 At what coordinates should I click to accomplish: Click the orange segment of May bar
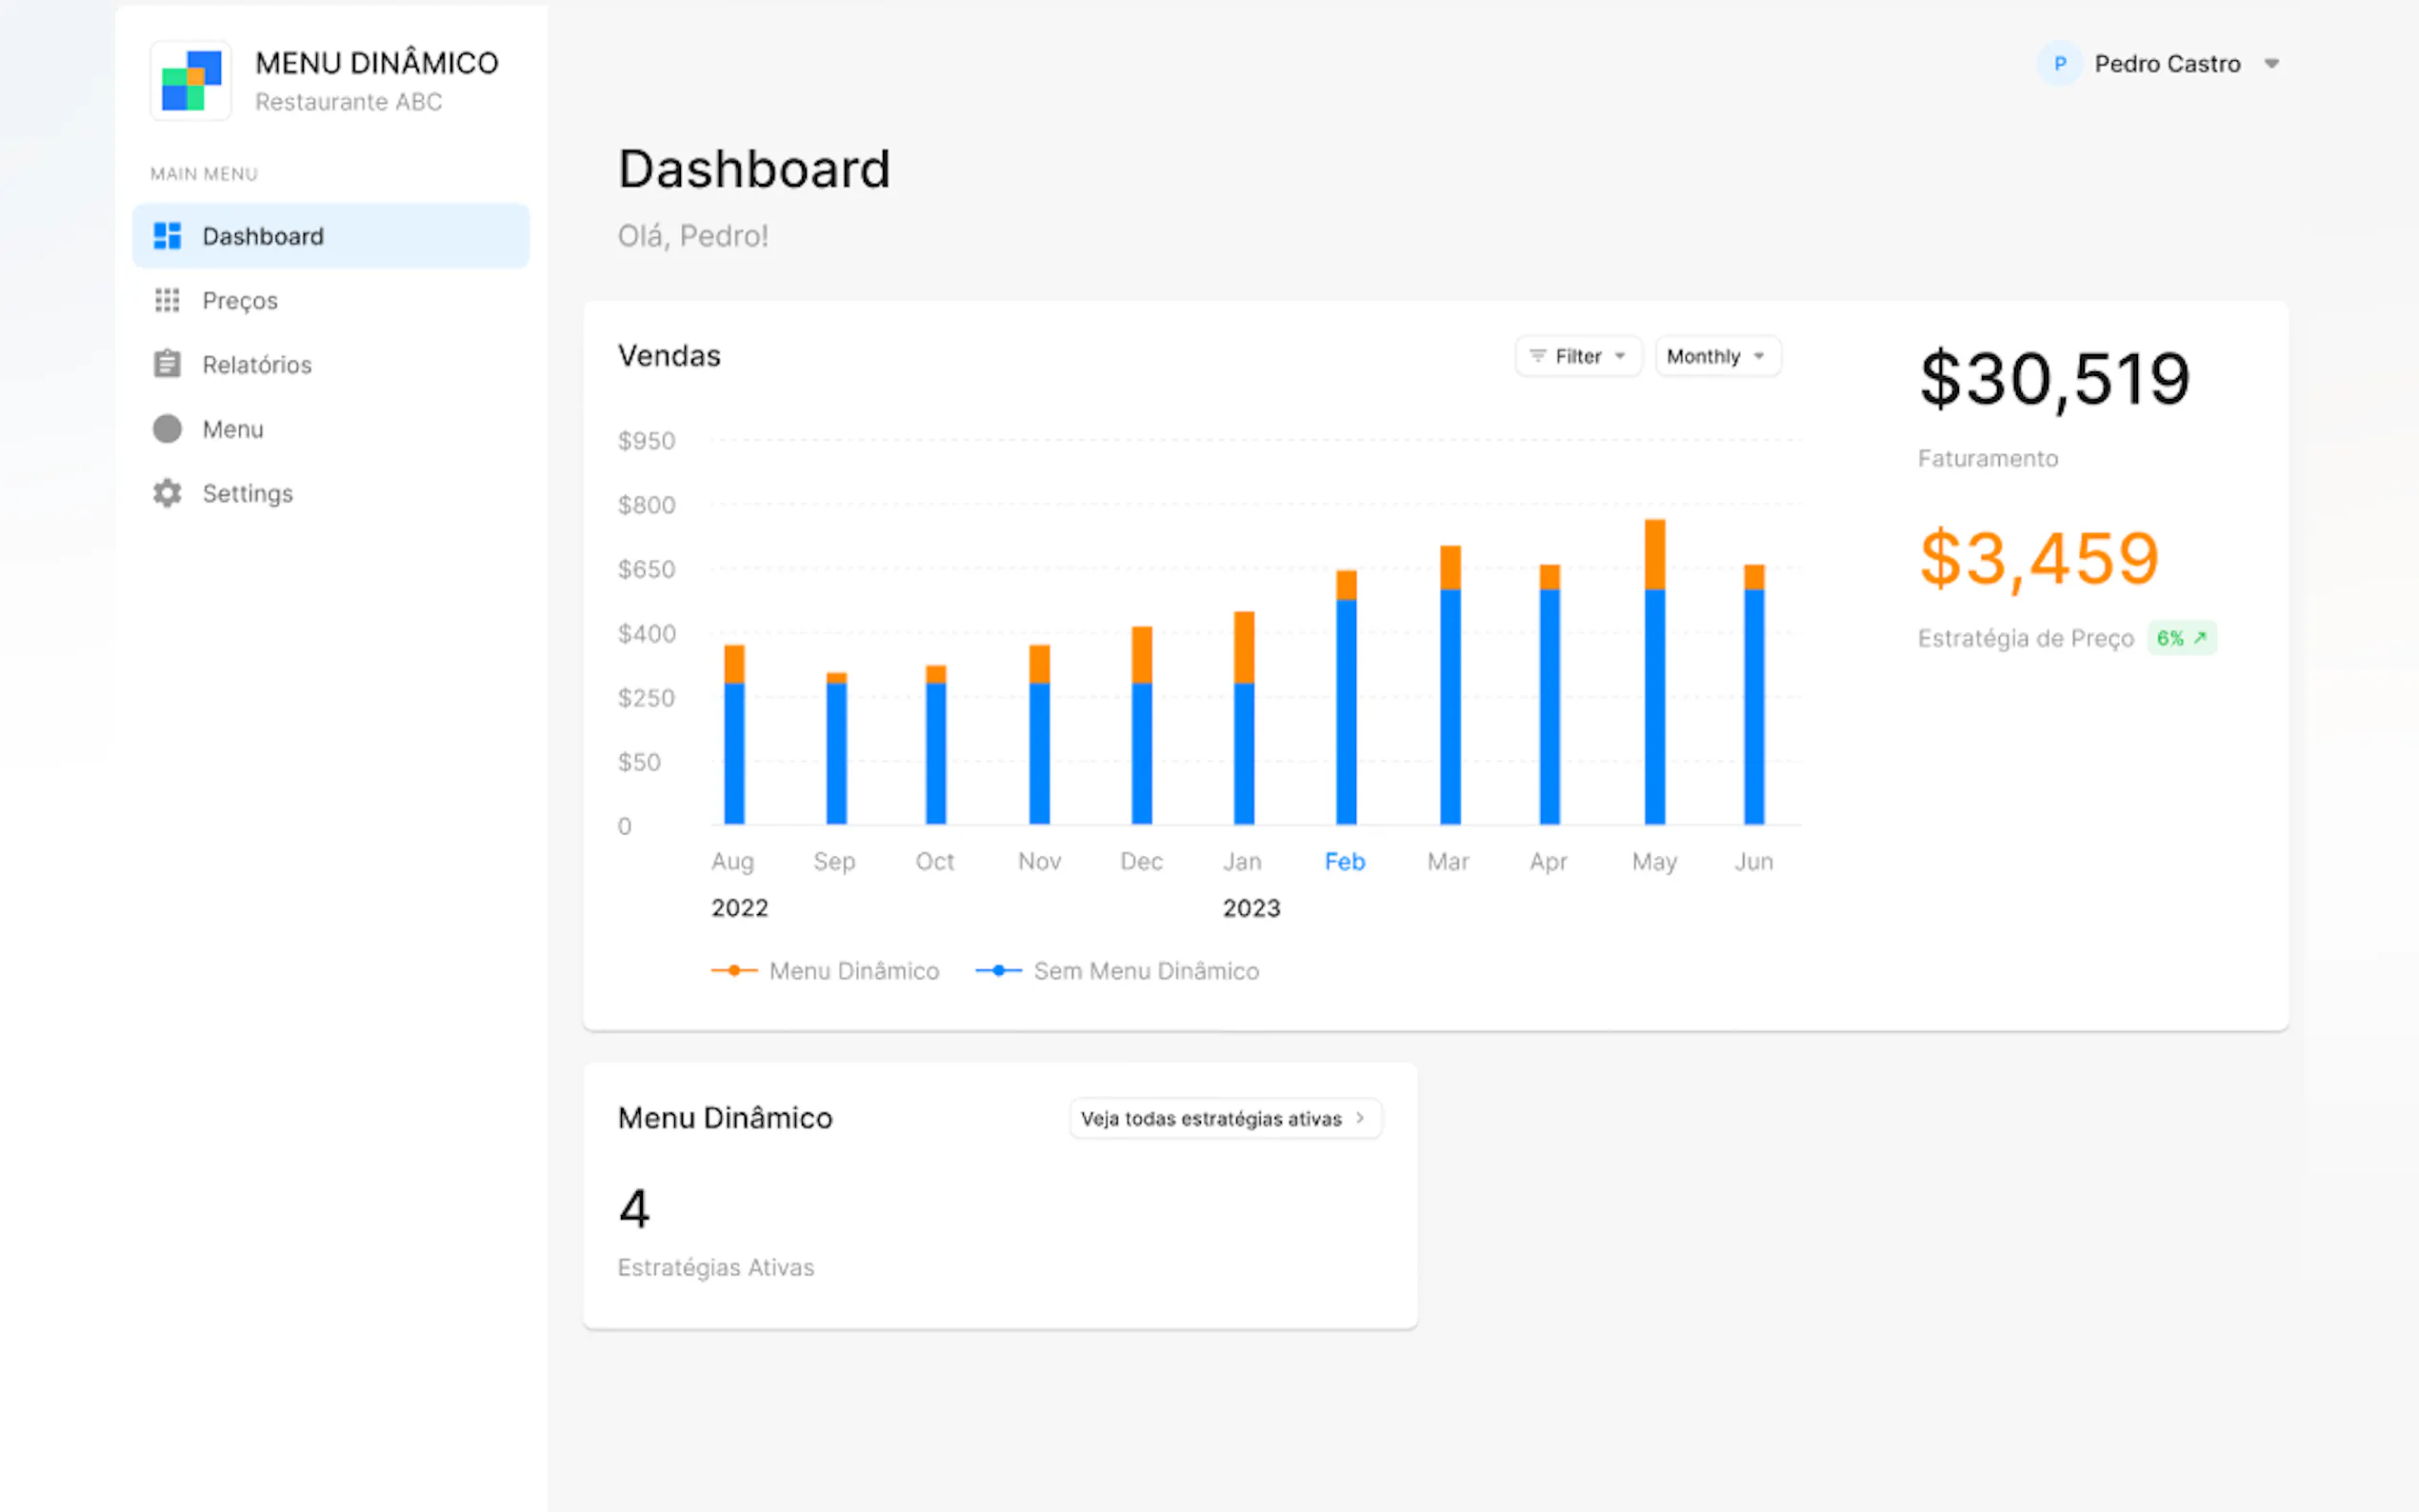point(1655,554)
